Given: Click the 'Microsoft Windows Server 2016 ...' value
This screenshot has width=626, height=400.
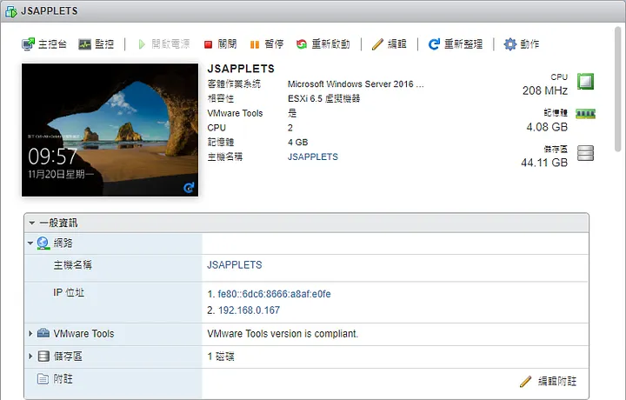Looking at the screenshot, I should tap(356, 83).
